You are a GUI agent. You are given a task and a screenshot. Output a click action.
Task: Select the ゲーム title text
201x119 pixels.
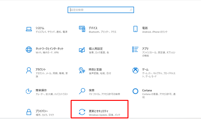coord(145,70)
